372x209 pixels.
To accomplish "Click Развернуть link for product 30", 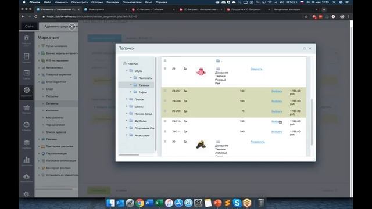I will point(257,142).
